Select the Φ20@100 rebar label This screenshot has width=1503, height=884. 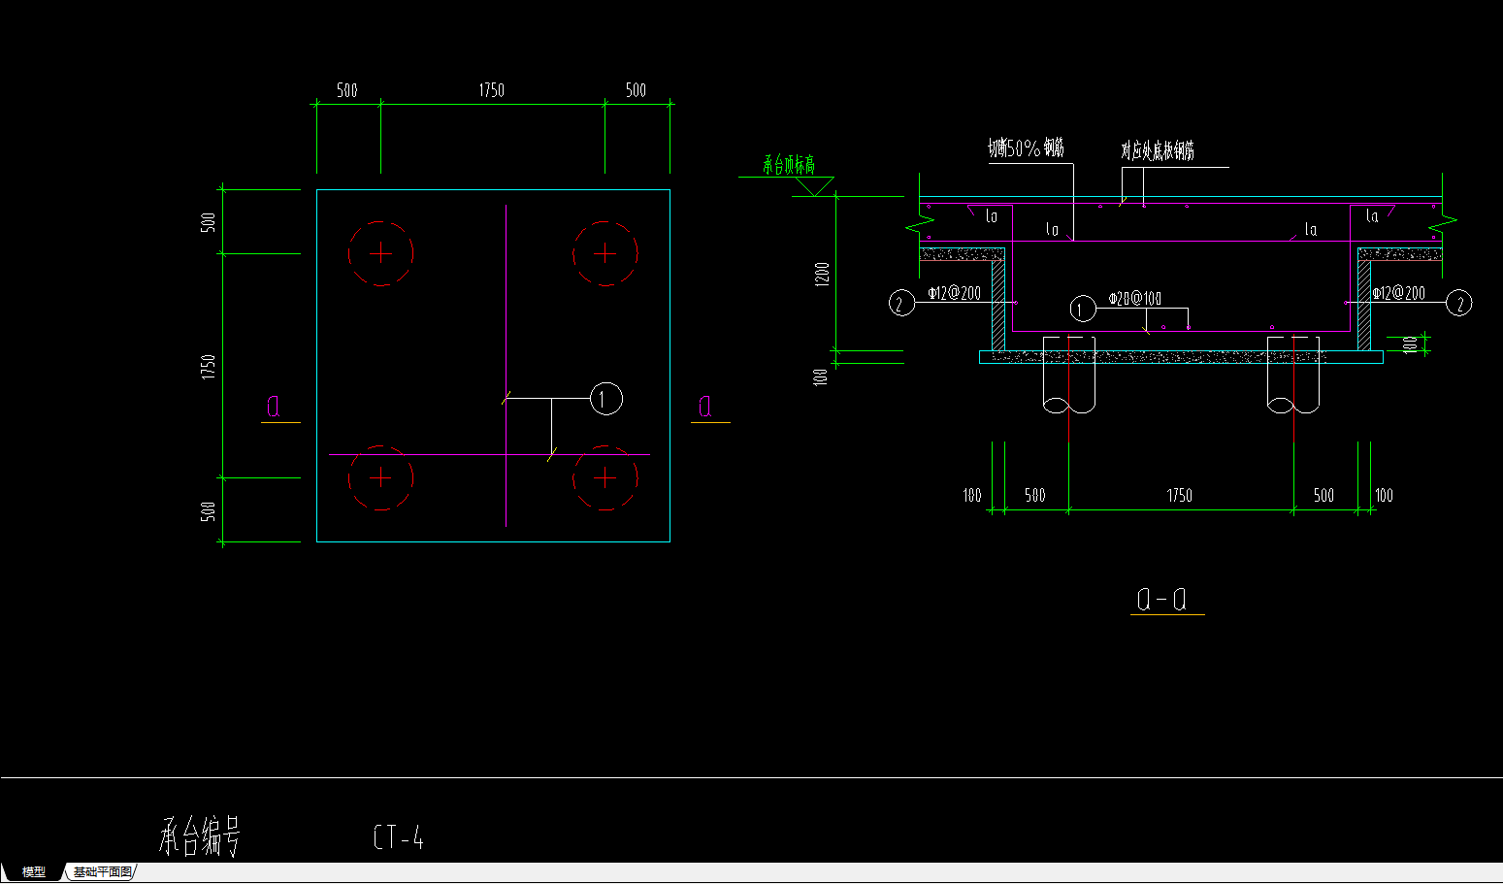coord(1134,299)
